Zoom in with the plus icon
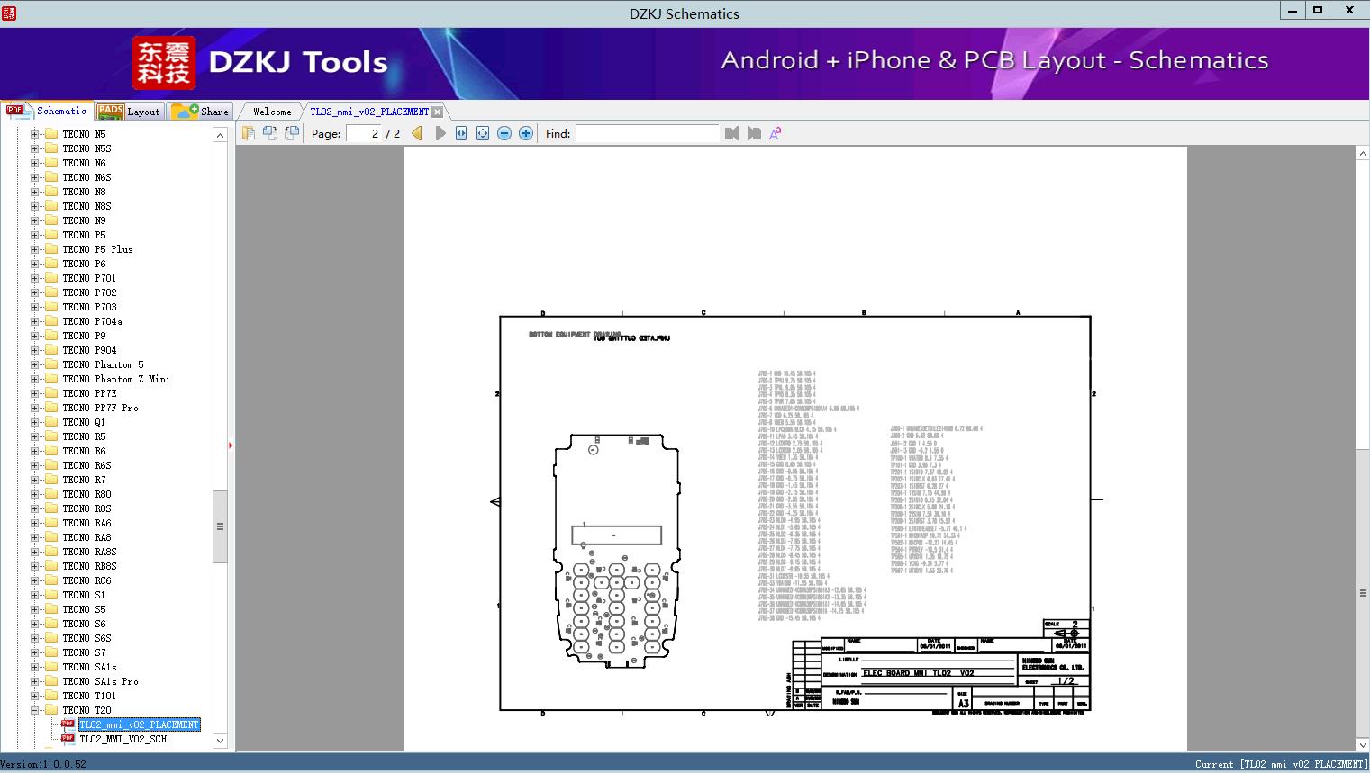Image resolution: width=1370 pixels, height=773 pixels. coord(526,133)
